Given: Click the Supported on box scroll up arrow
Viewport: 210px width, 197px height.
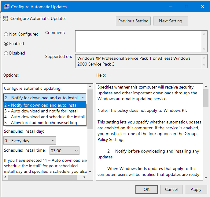Looking at the screenshot, I should [x=204, y=58].
